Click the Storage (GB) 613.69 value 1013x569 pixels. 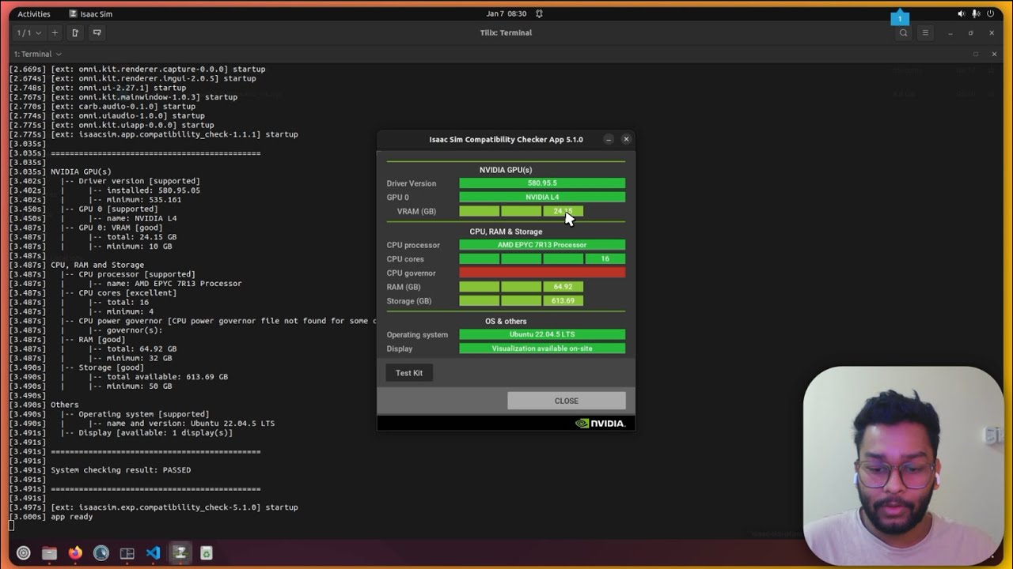pyautogui.click(x=563, y=301)
